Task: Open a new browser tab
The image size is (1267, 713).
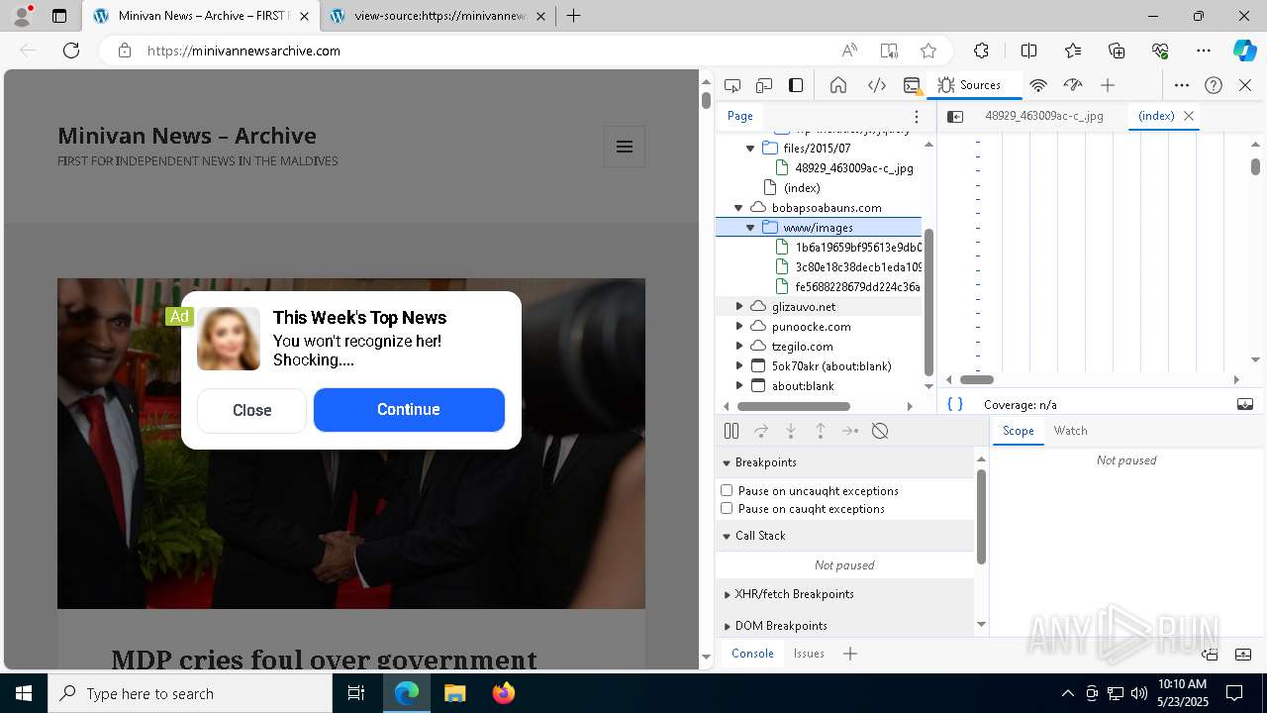Action: coord(573,16)
